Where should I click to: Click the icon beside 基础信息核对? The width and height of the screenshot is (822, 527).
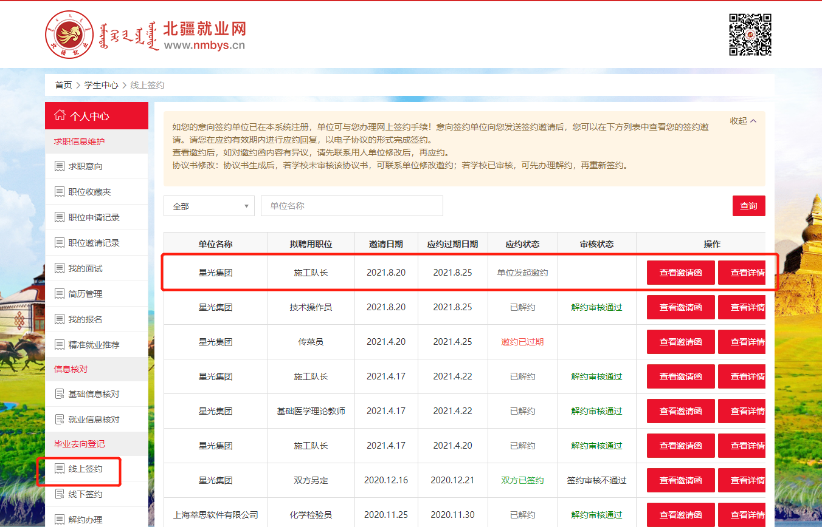click(x=60, y=394)
